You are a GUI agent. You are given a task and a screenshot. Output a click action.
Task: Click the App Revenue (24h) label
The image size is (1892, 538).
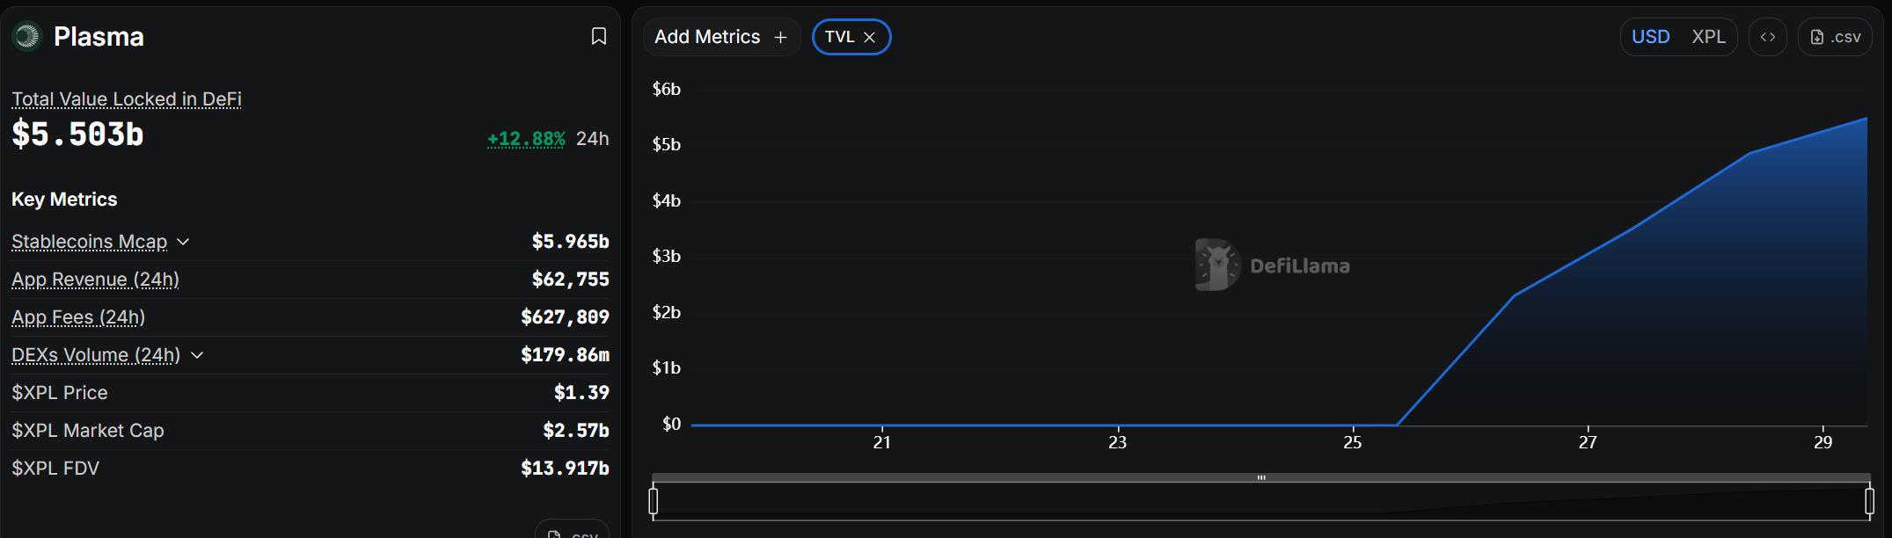[95, 280]
